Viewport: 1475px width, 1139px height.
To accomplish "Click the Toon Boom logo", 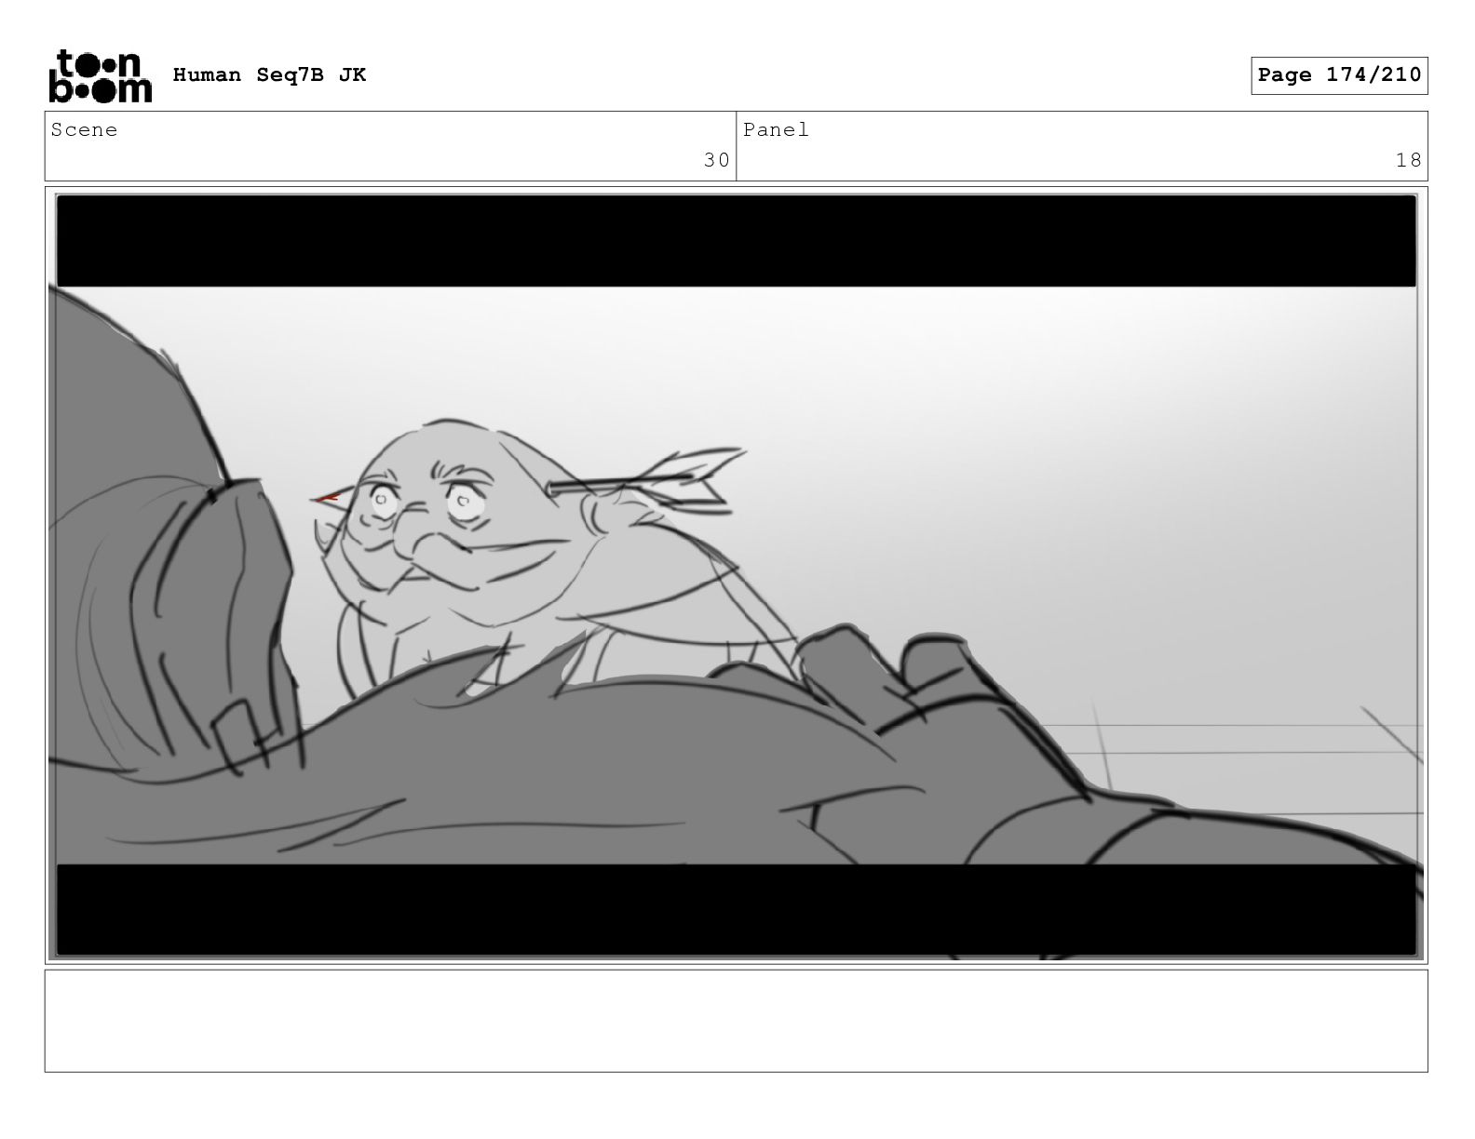I will (100, 75).
